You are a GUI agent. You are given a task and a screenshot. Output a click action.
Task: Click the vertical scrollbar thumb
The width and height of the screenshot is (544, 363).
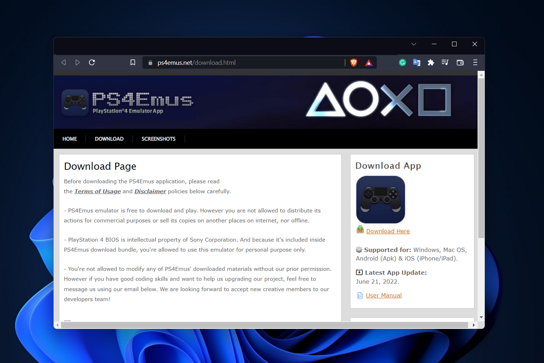coord(481,158)
